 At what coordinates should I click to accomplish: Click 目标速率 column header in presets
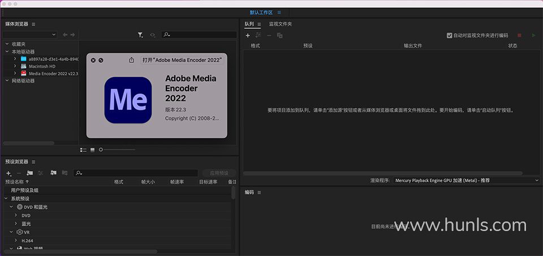tap(208, 182)
